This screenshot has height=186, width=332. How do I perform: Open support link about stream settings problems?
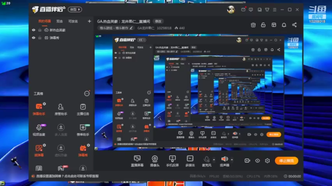(67, 176)
